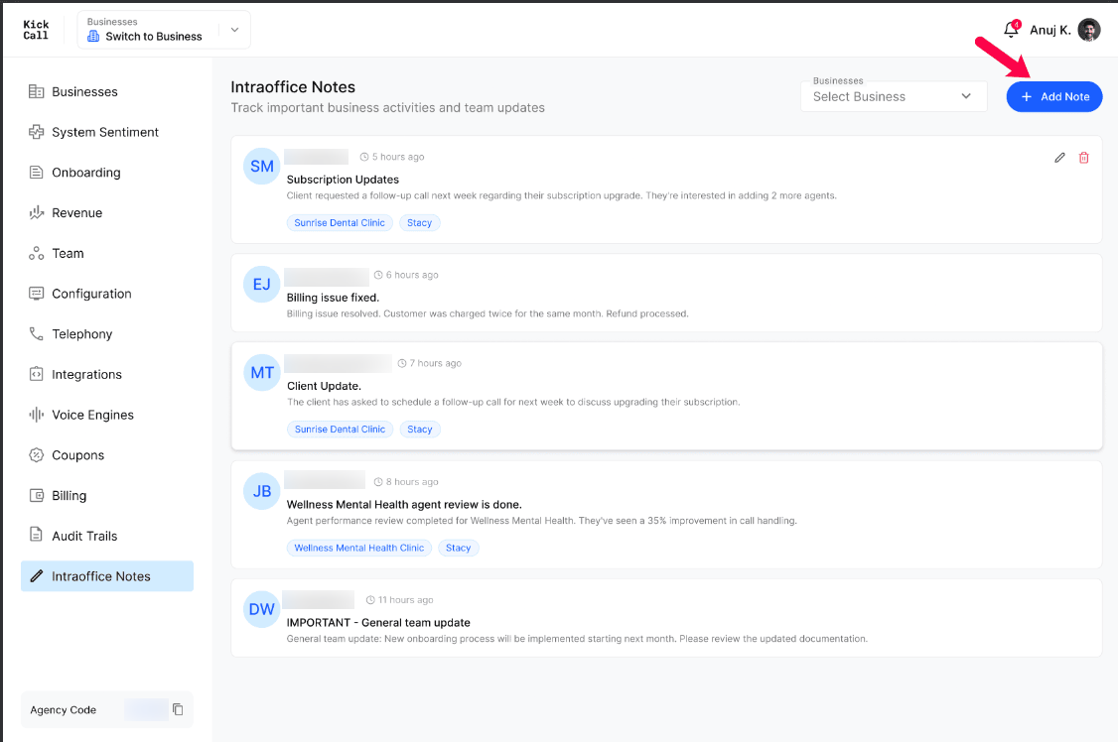Screen dimensions: 1118x742
Task: Click Wellness Mental Health Clinic tag
Action: tap(359, 548)
